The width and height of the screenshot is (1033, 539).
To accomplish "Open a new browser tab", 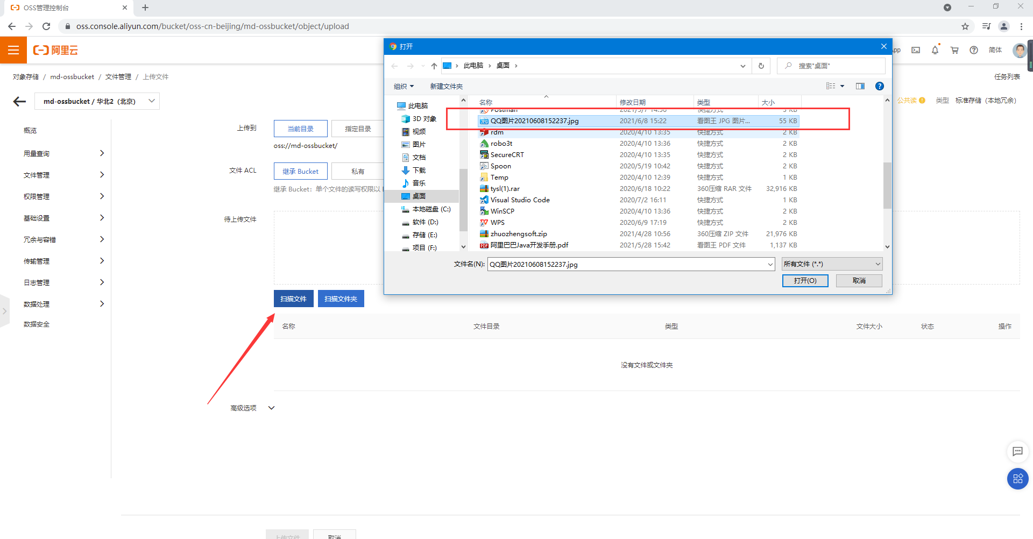I will click(x=145, y=8).
